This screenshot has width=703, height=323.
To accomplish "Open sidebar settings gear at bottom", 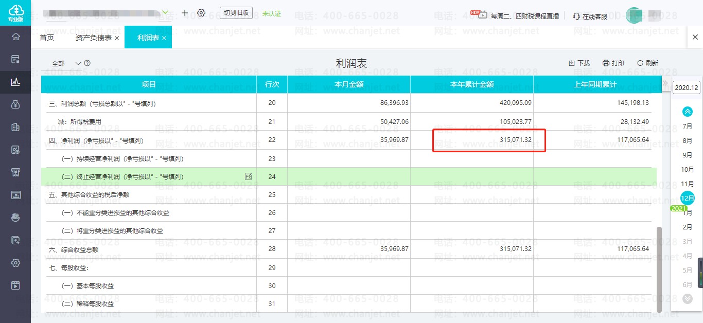I will click(15, 263).
